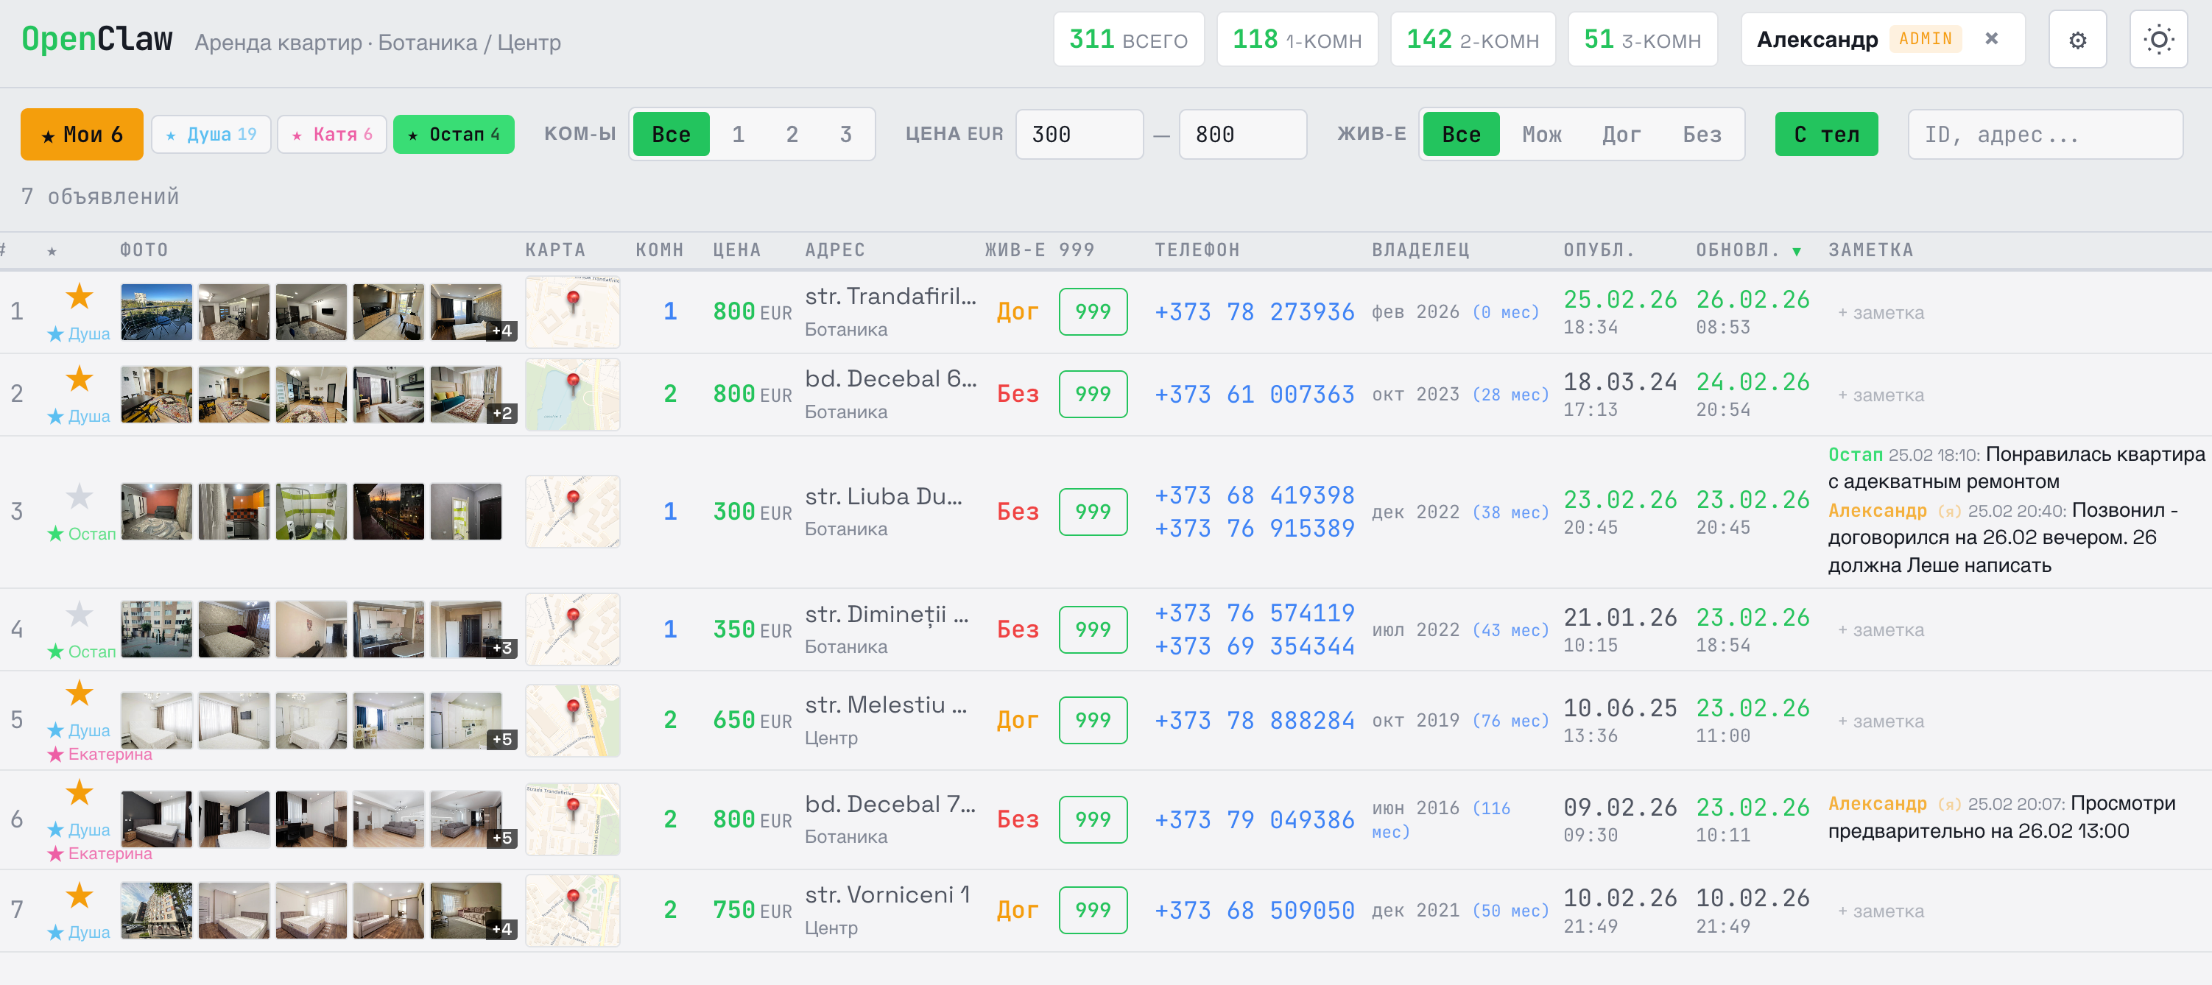Switch theme using the sun icon

(2159, 38)
